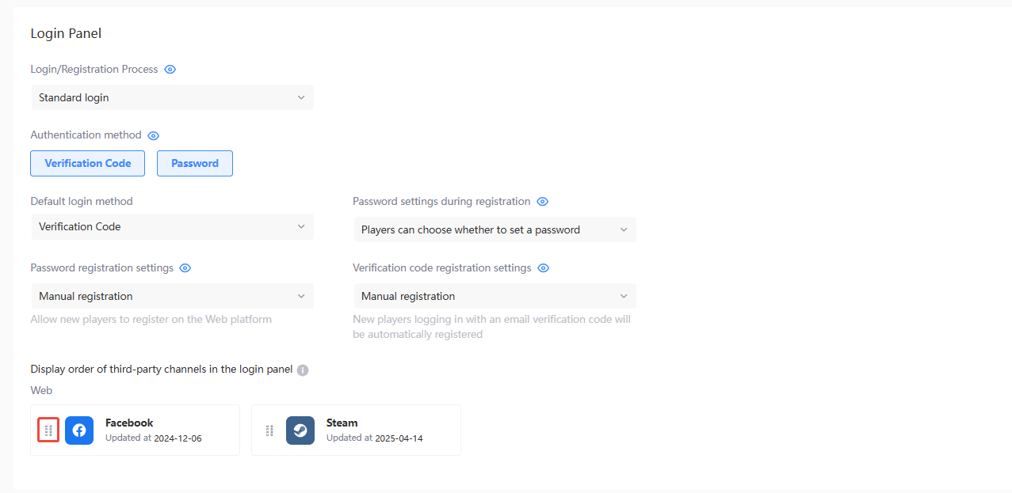Click the Facebook card drag handle icon
The image size is (1012, 493).
[x=48, y=430]
